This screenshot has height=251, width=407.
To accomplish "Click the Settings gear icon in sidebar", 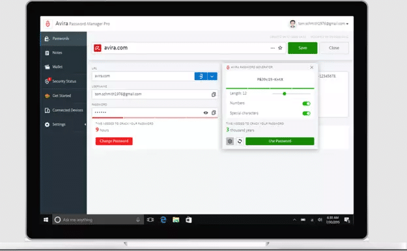I will (x=47, y=124).
